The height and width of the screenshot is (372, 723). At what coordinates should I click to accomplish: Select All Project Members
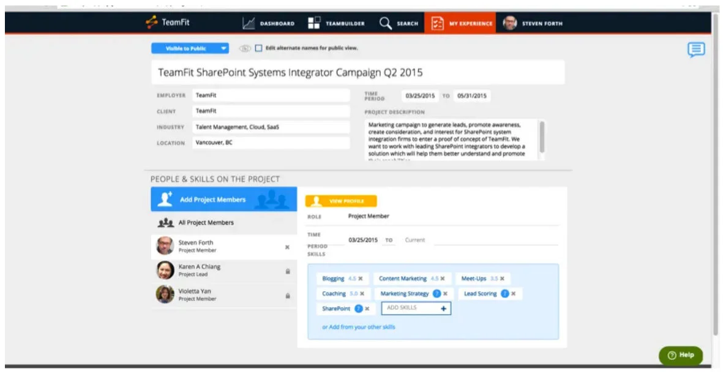[223, 223]
